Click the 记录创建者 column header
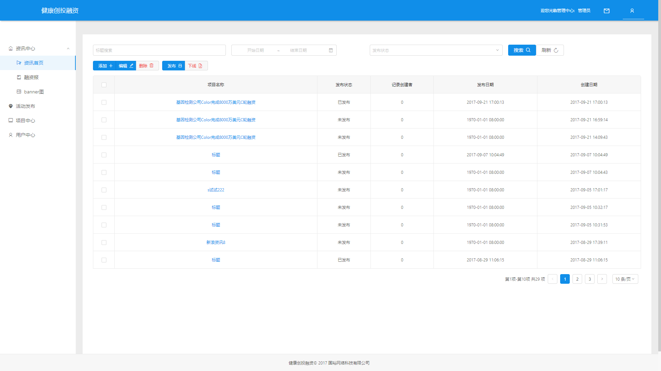Image resolution: width=661 pixels, height=371 pixels. tap(402, 85)
